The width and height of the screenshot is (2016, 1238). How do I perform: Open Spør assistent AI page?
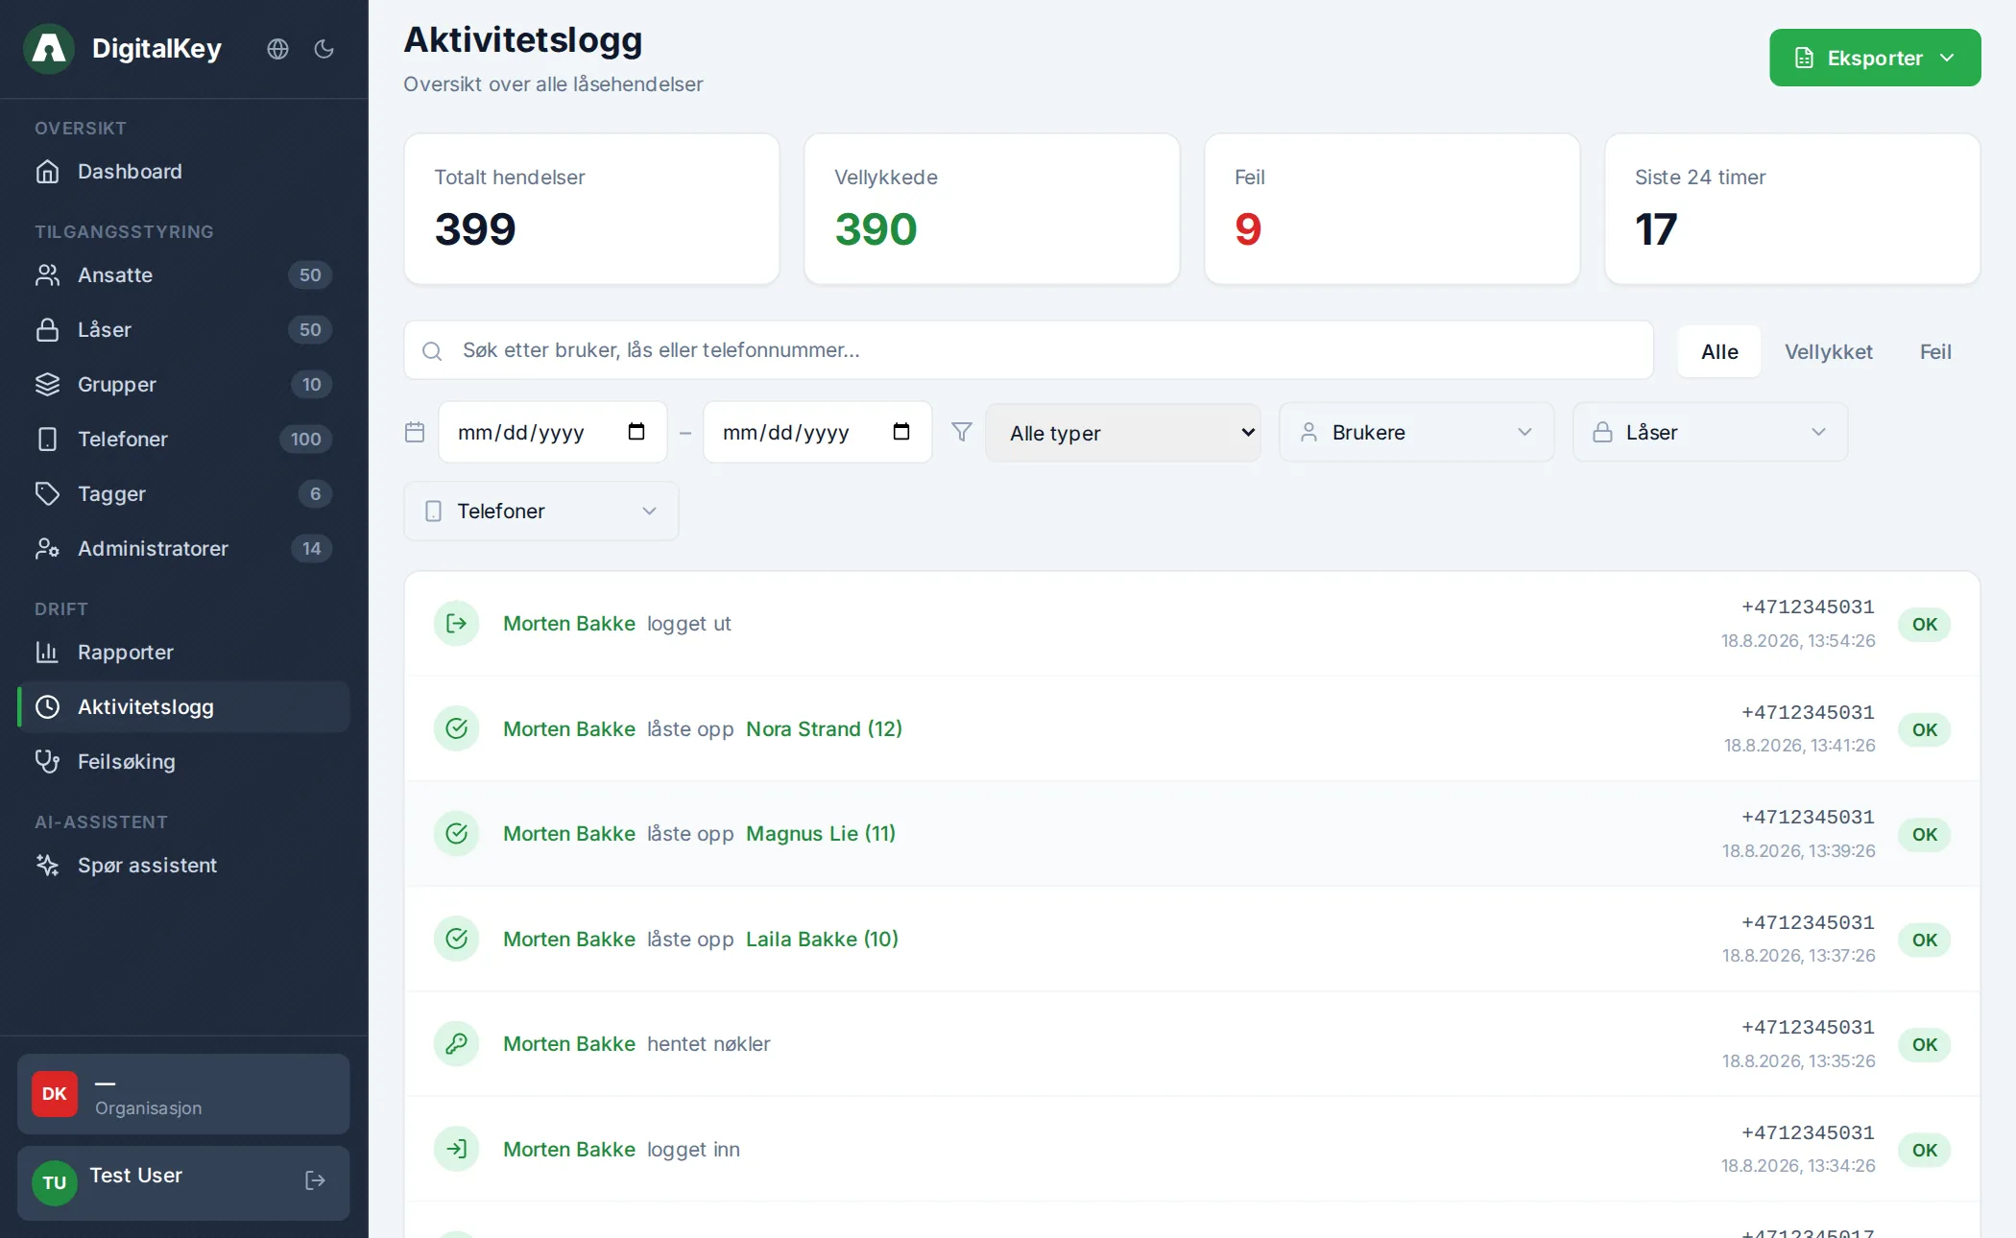click(x=183, y=866)
